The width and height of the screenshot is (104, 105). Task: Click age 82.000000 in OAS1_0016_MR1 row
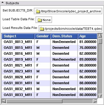[87, 54]
